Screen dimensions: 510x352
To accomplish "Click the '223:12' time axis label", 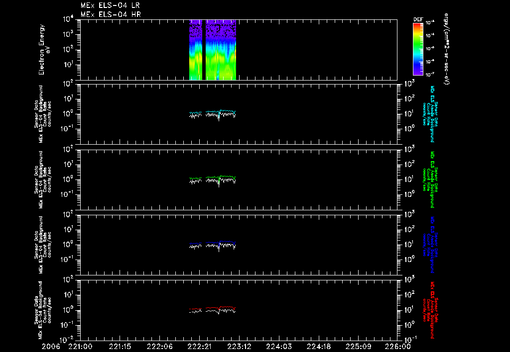I will tap(239, 347).
